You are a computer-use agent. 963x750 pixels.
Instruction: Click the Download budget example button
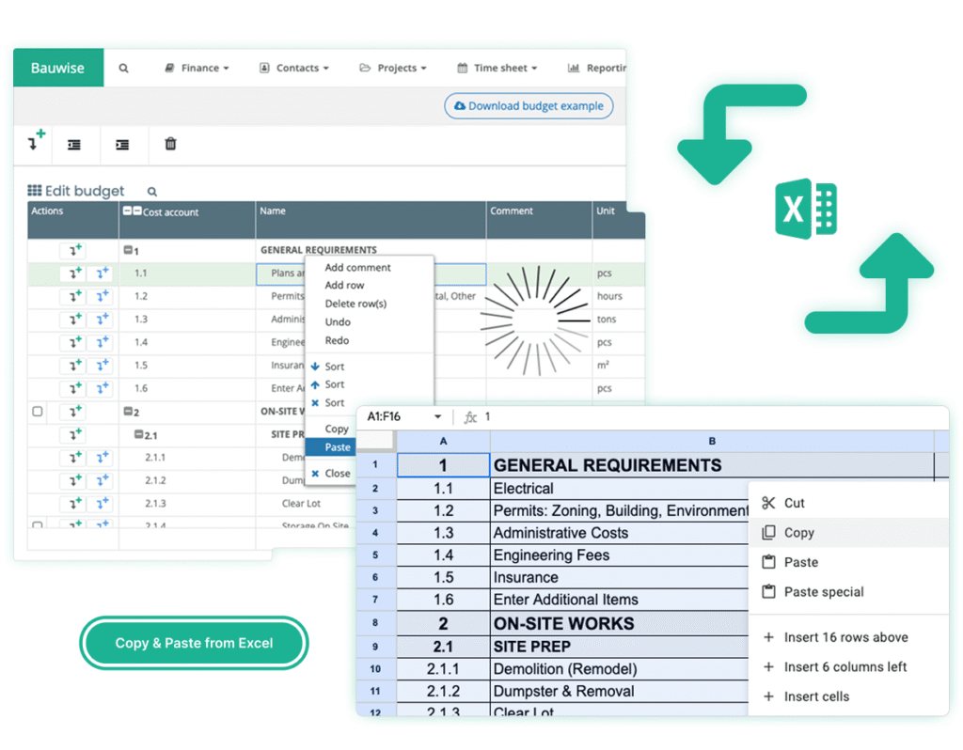(x=529, y=106)
